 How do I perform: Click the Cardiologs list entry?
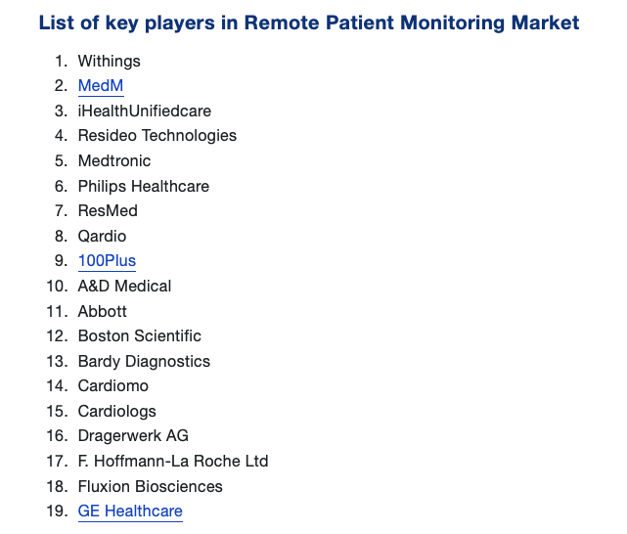[x=117, y=411]
